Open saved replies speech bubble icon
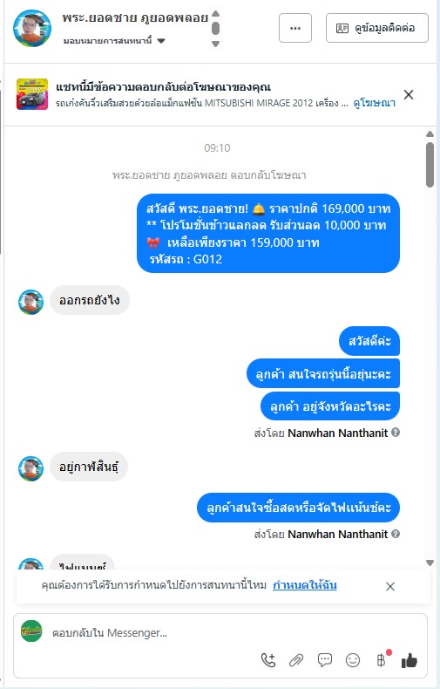The width and height of the screenshot is (440, 689). (324, 660)
